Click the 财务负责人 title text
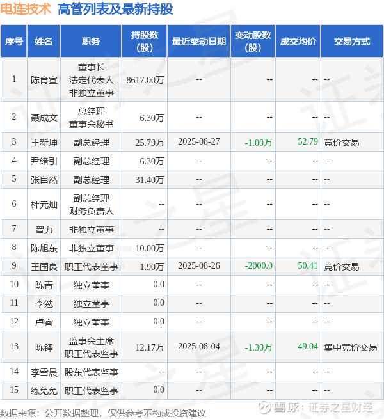 click(x=91, y=211)
